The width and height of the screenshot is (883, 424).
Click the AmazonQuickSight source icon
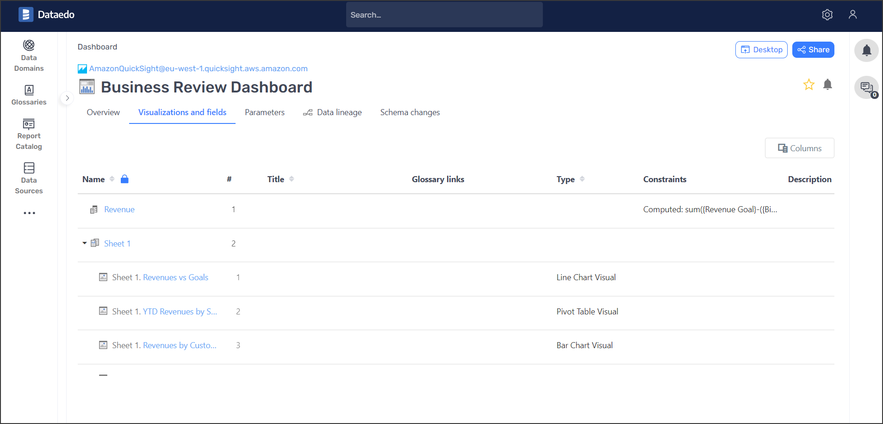click(82, 69)
